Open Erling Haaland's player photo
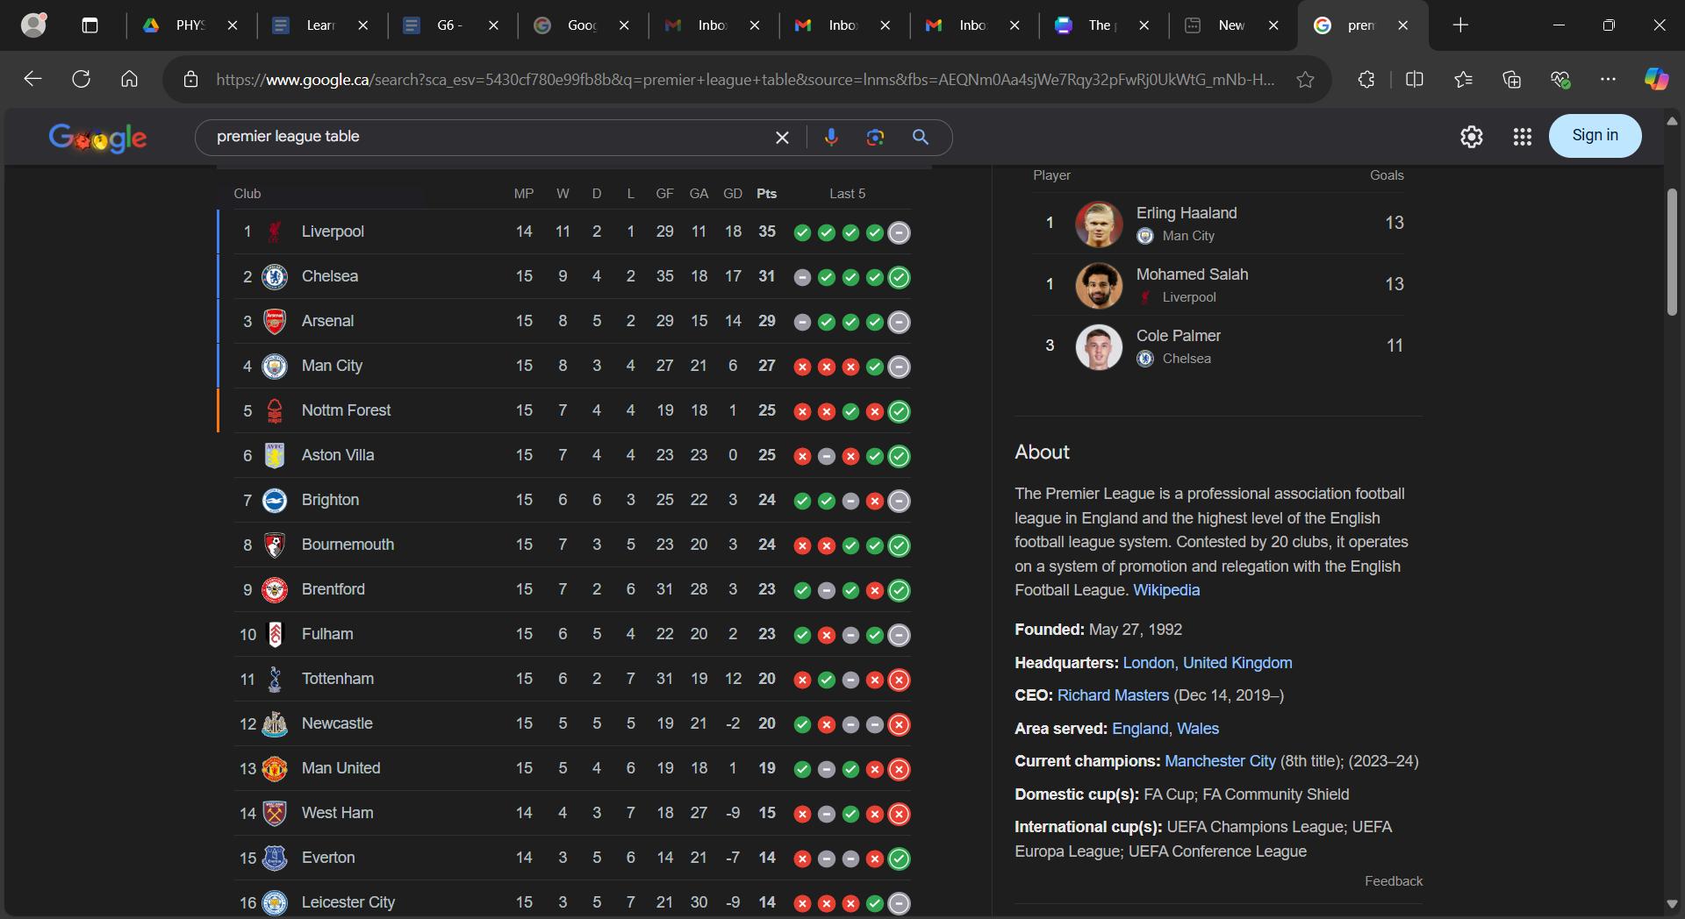1685x919 pixels. 1099,224
